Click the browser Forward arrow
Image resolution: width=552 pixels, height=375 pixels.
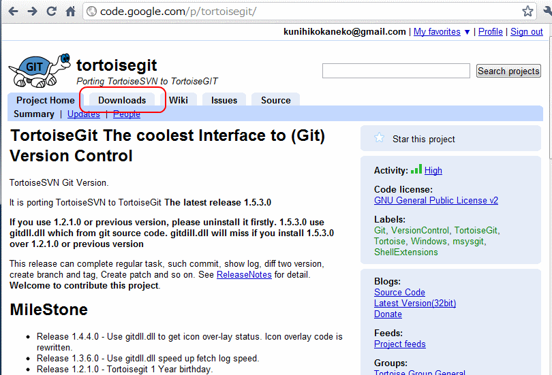(33, 12)
